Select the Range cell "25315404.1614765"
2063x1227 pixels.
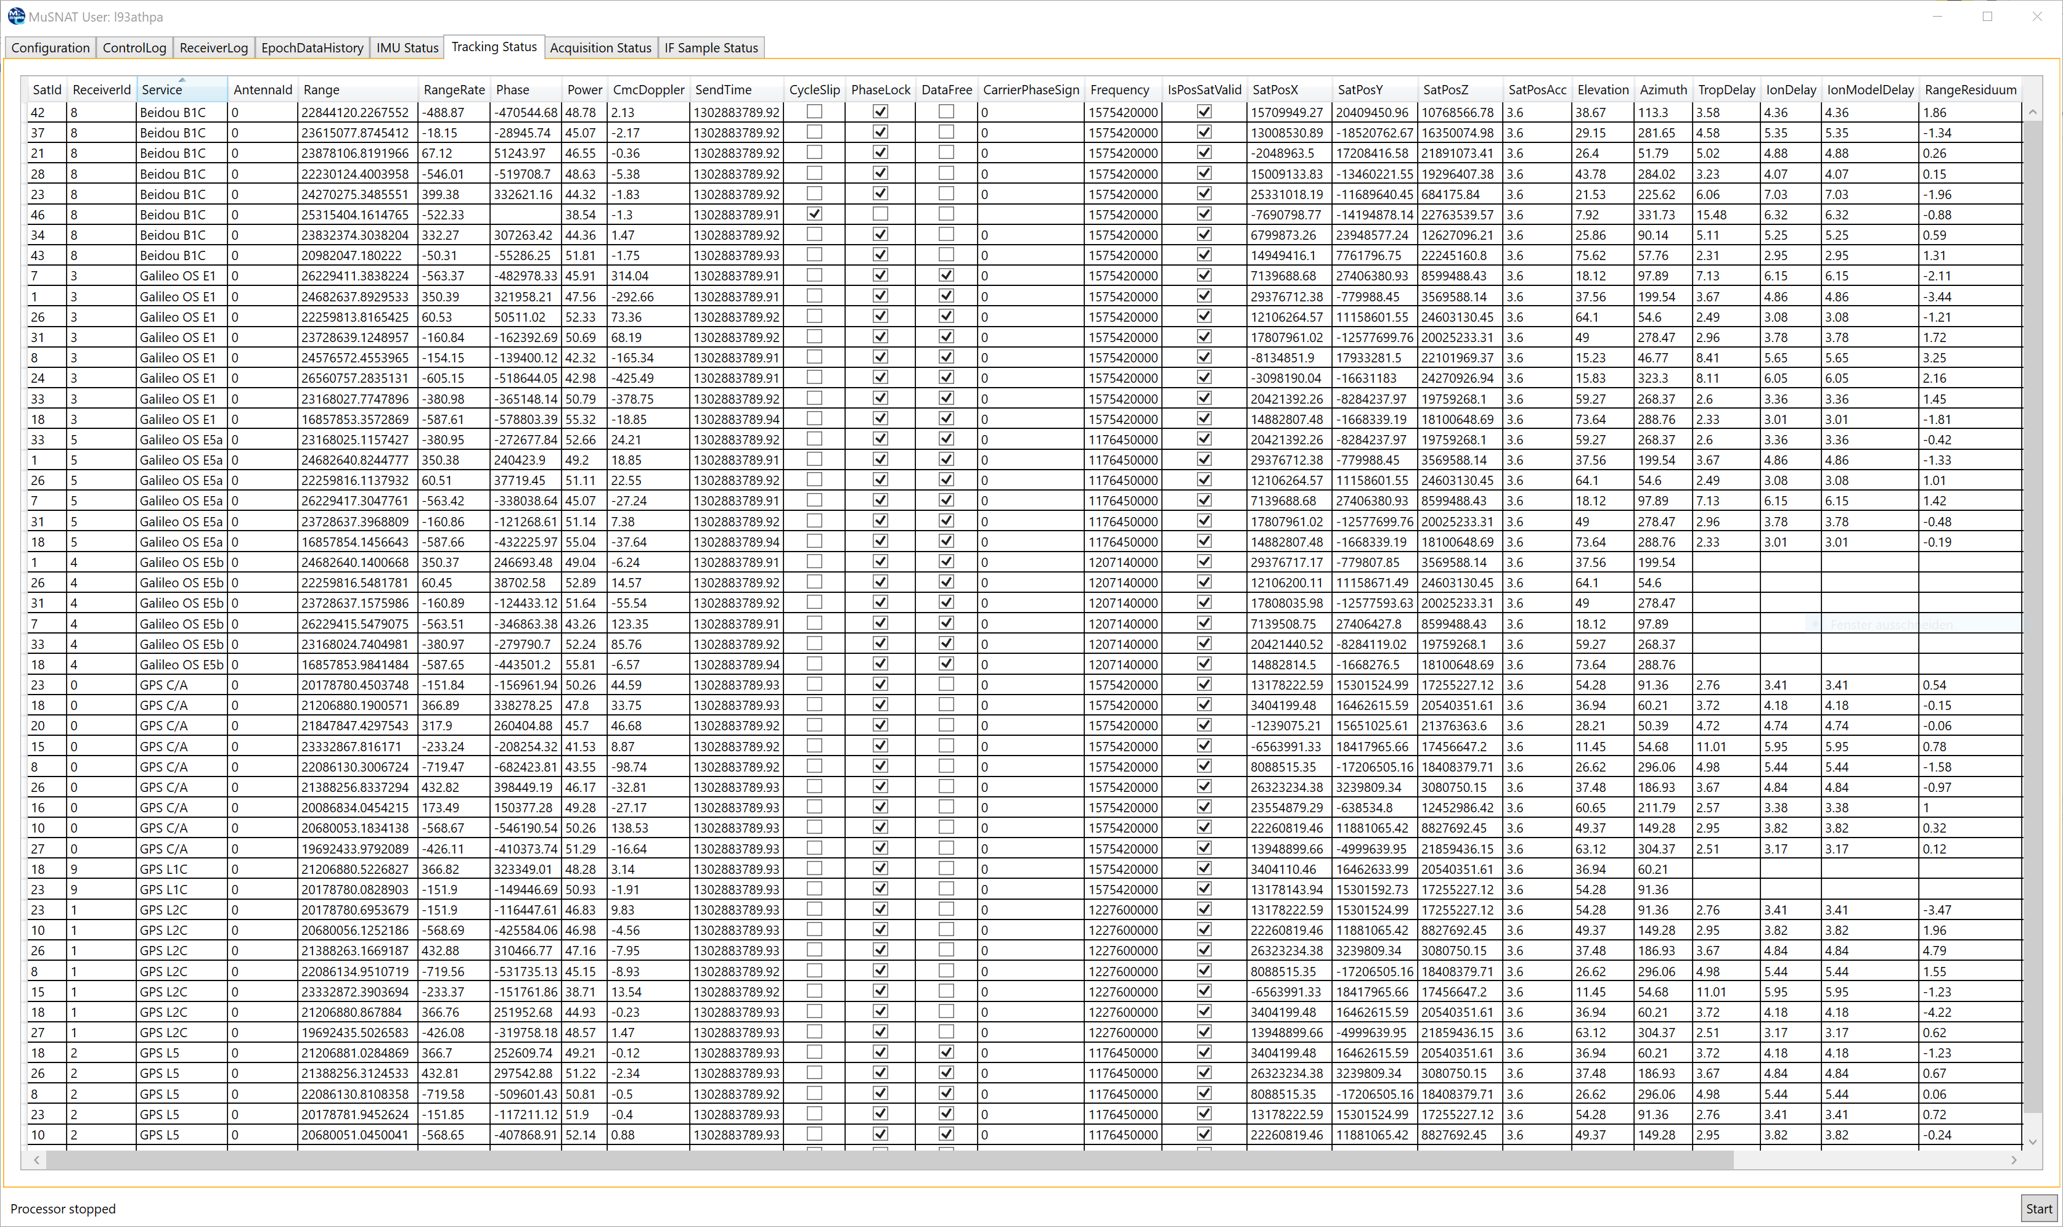click(357, 214)
